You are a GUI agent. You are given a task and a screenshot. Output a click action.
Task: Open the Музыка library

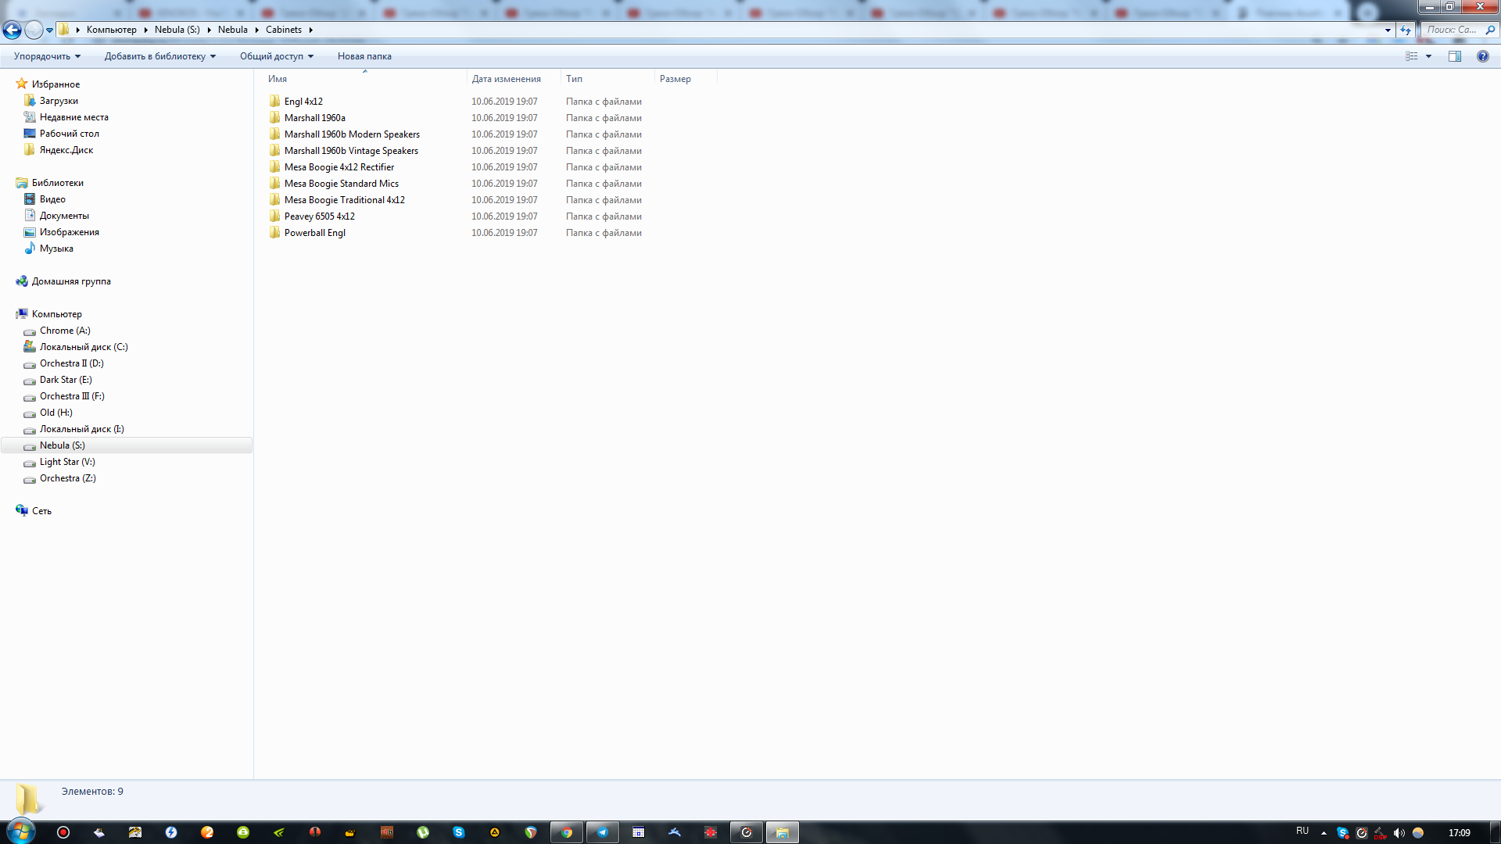[x=56, y=249]
